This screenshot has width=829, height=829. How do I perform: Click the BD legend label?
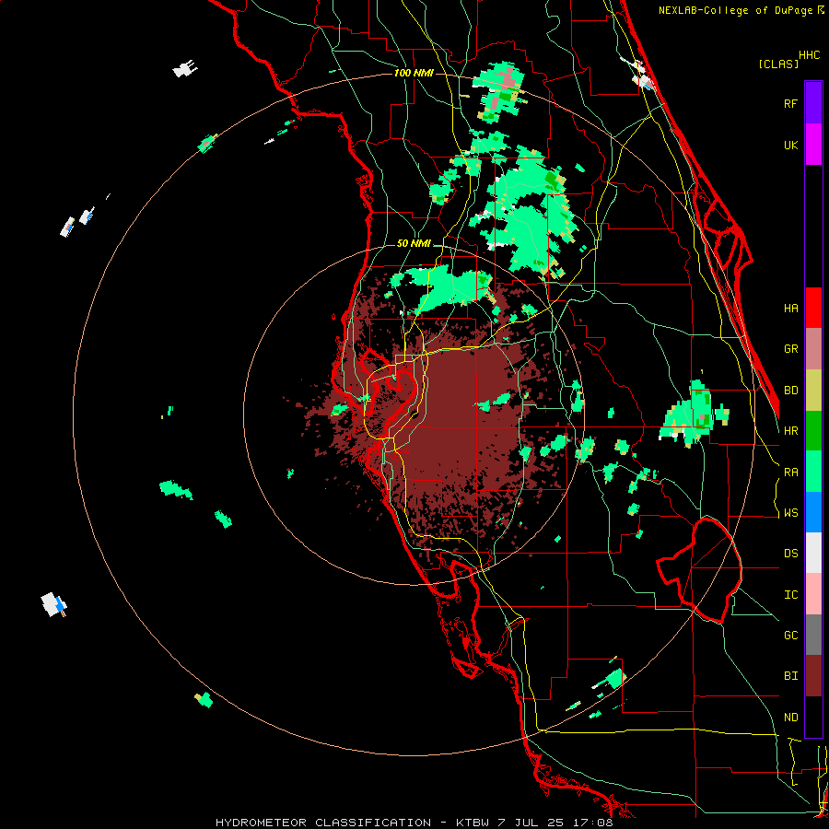[x=790, y=390]
